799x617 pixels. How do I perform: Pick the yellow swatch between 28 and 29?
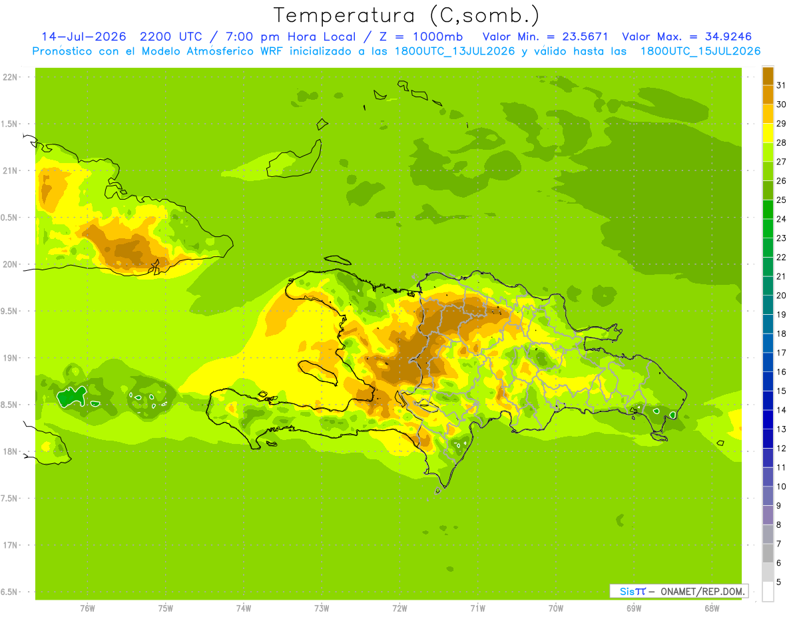pyautogui.click(x=768, y=133)
